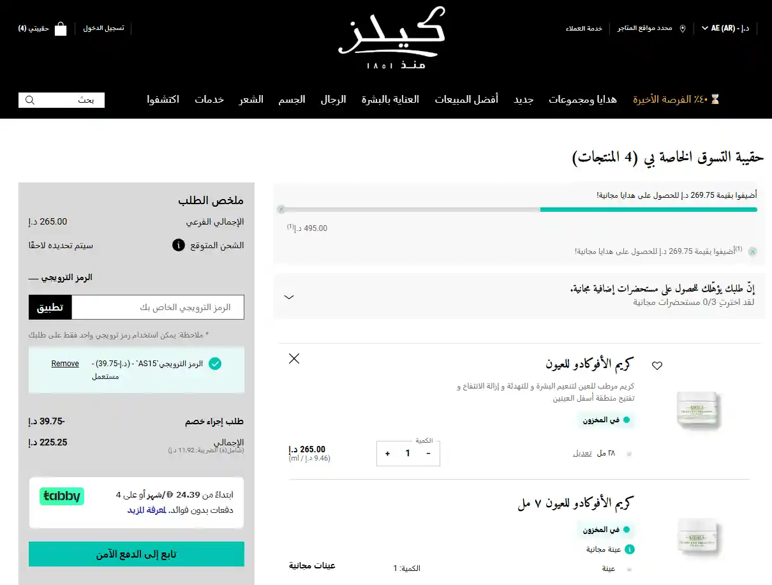Open the hair menu 'الشعر'
Screen dimensions: 772x585
pyautogui.click(x=251, y=100)
